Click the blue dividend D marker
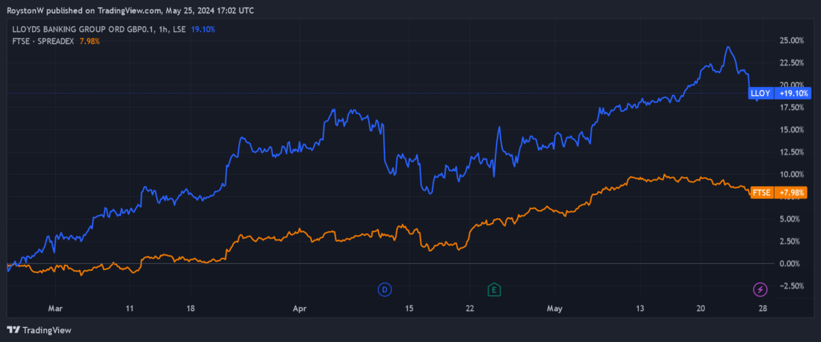821x342 pixels. [385, 290]
